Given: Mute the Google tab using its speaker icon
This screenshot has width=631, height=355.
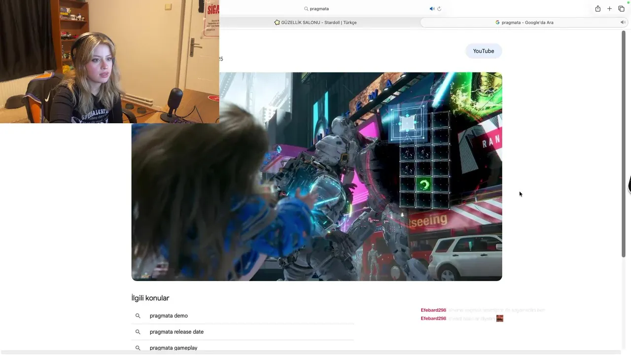Looking at the screenshot, I should pyautogui.click(x=623, y=22).
